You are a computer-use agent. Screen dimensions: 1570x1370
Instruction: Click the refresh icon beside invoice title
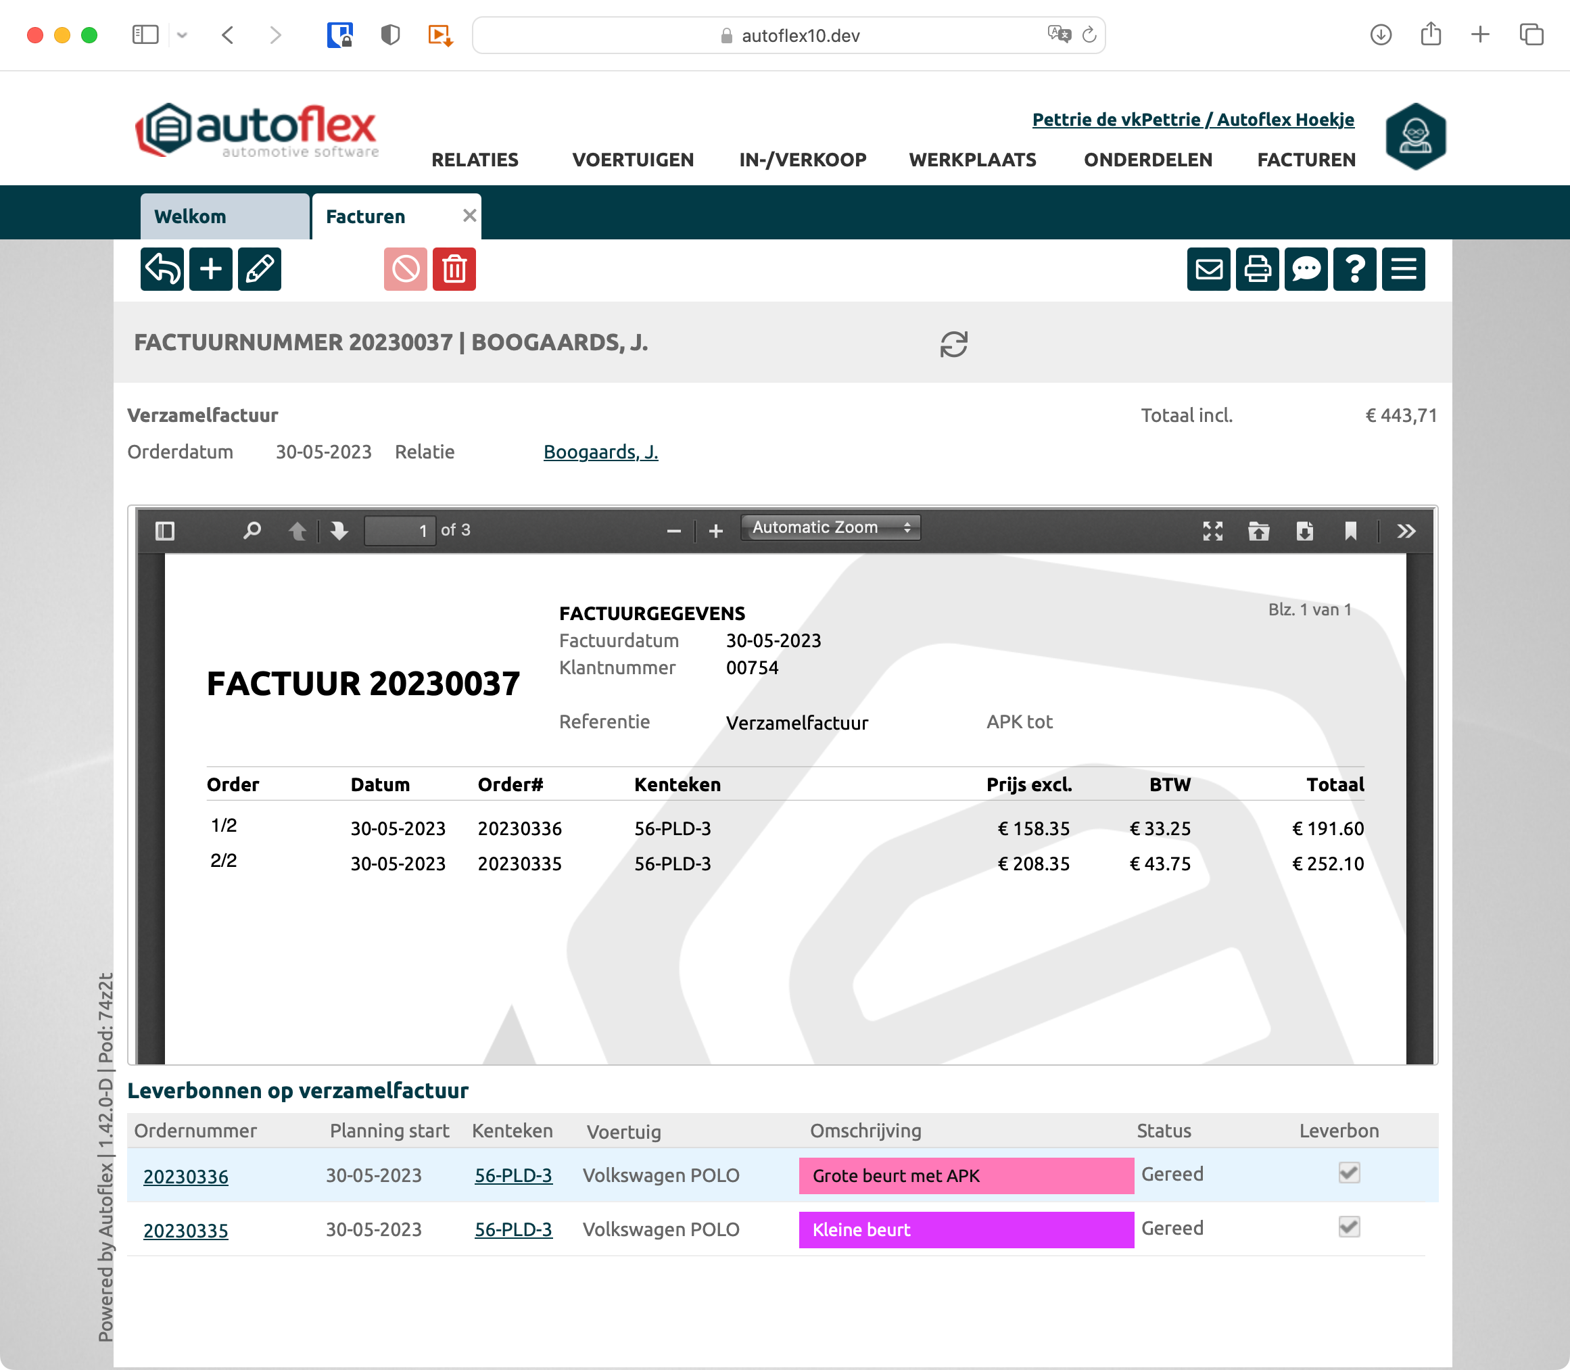click(x=953, y=344)
